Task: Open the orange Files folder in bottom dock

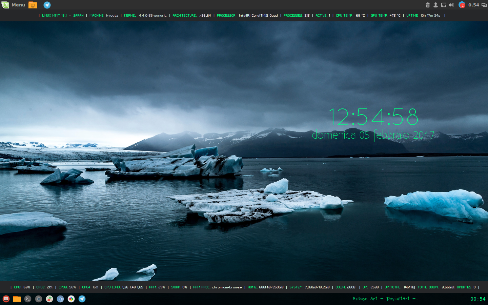Action: click(17, 299)
